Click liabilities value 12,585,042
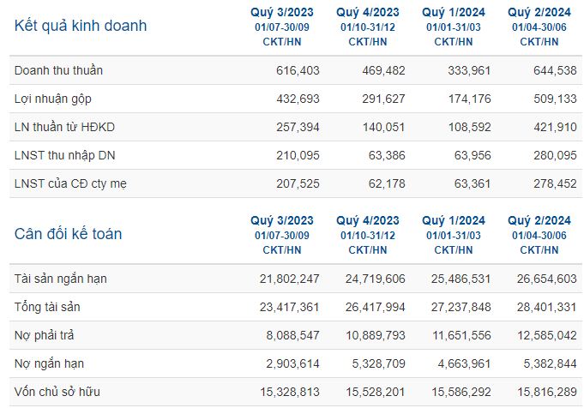 547,336
